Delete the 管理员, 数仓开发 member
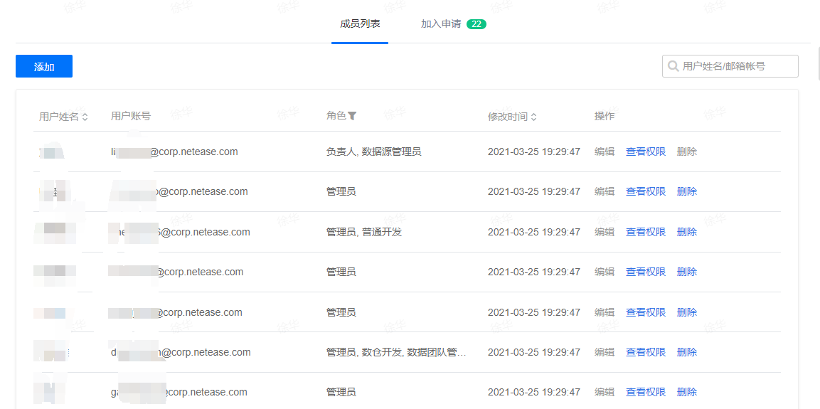Image resolution: width=820 pixels, height=409 pixels. [687, 352]
